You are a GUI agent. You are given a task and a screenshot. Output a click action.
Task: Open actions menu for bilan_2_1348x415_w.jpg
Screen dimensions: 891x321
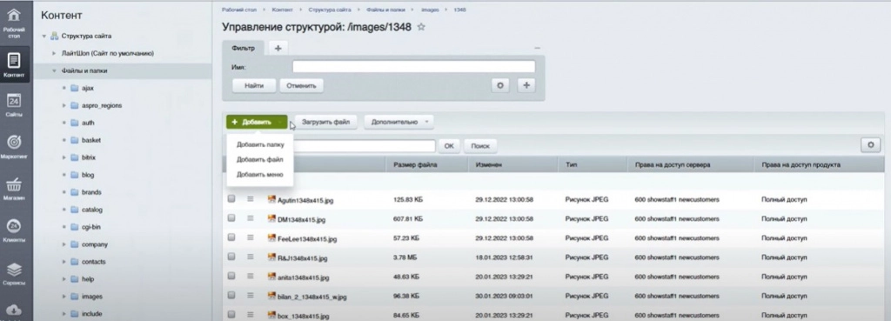click(x=250, y=296)
